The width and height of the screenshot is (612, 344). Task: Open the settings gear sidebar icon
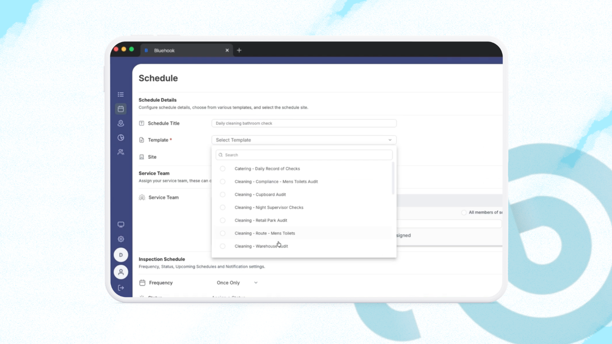click(x=121, y=239)
